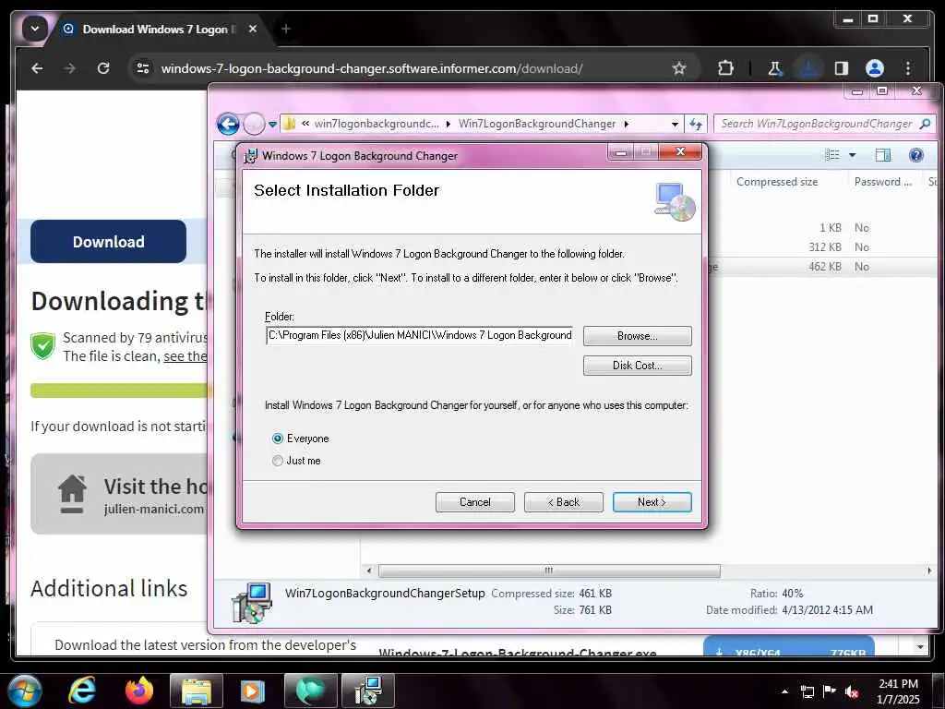Open media player taskbar icon
This screenshot has height=709, width=945.
pos(253,691)
